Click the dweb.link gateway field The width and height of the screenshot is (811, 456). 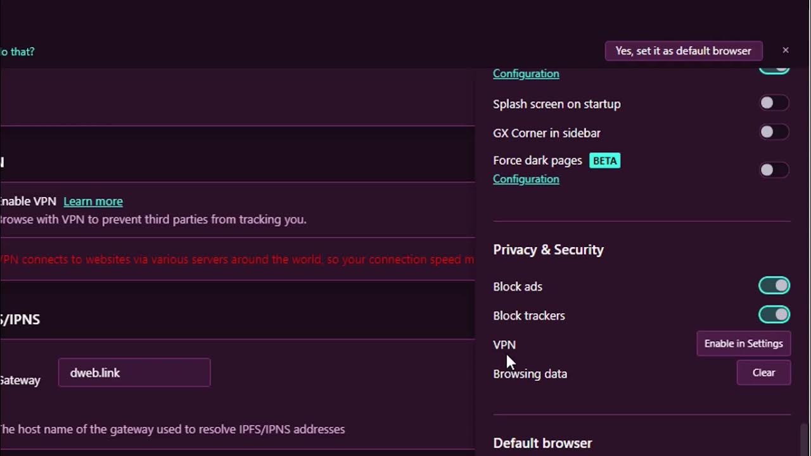(x=134, y=373)
